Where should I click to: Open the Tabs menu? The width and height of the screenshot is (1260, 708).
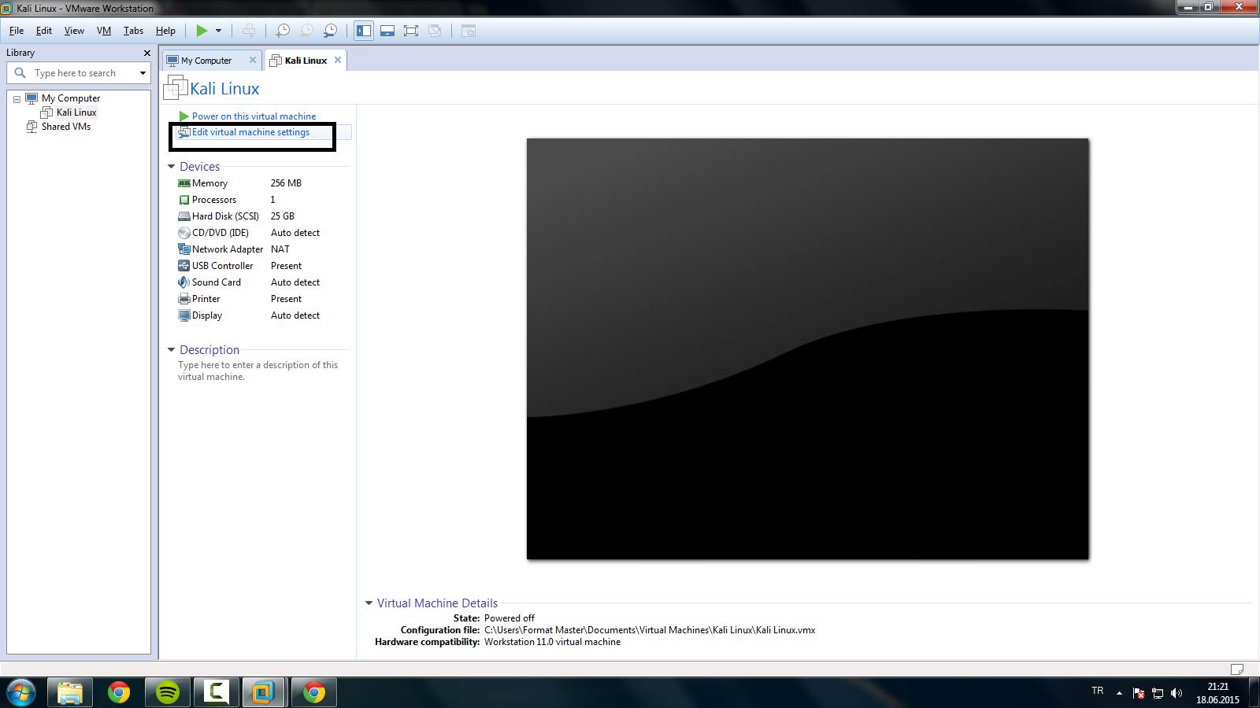(x=133, y=31)
